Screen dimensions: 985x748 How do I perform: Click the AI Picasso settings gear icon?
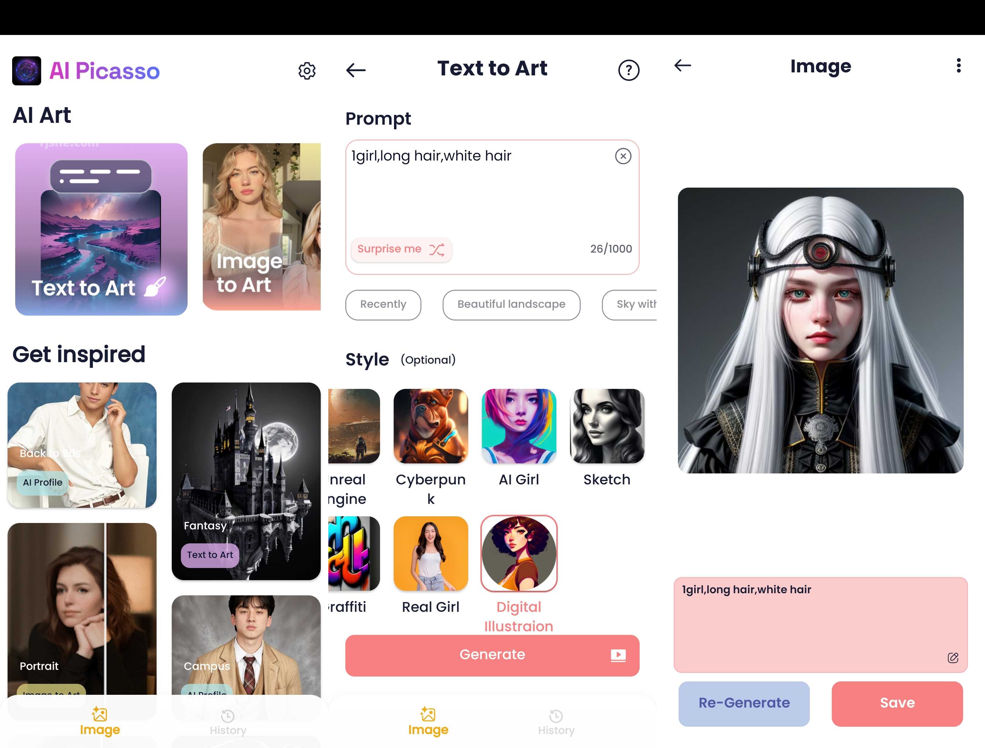[306, 71]
